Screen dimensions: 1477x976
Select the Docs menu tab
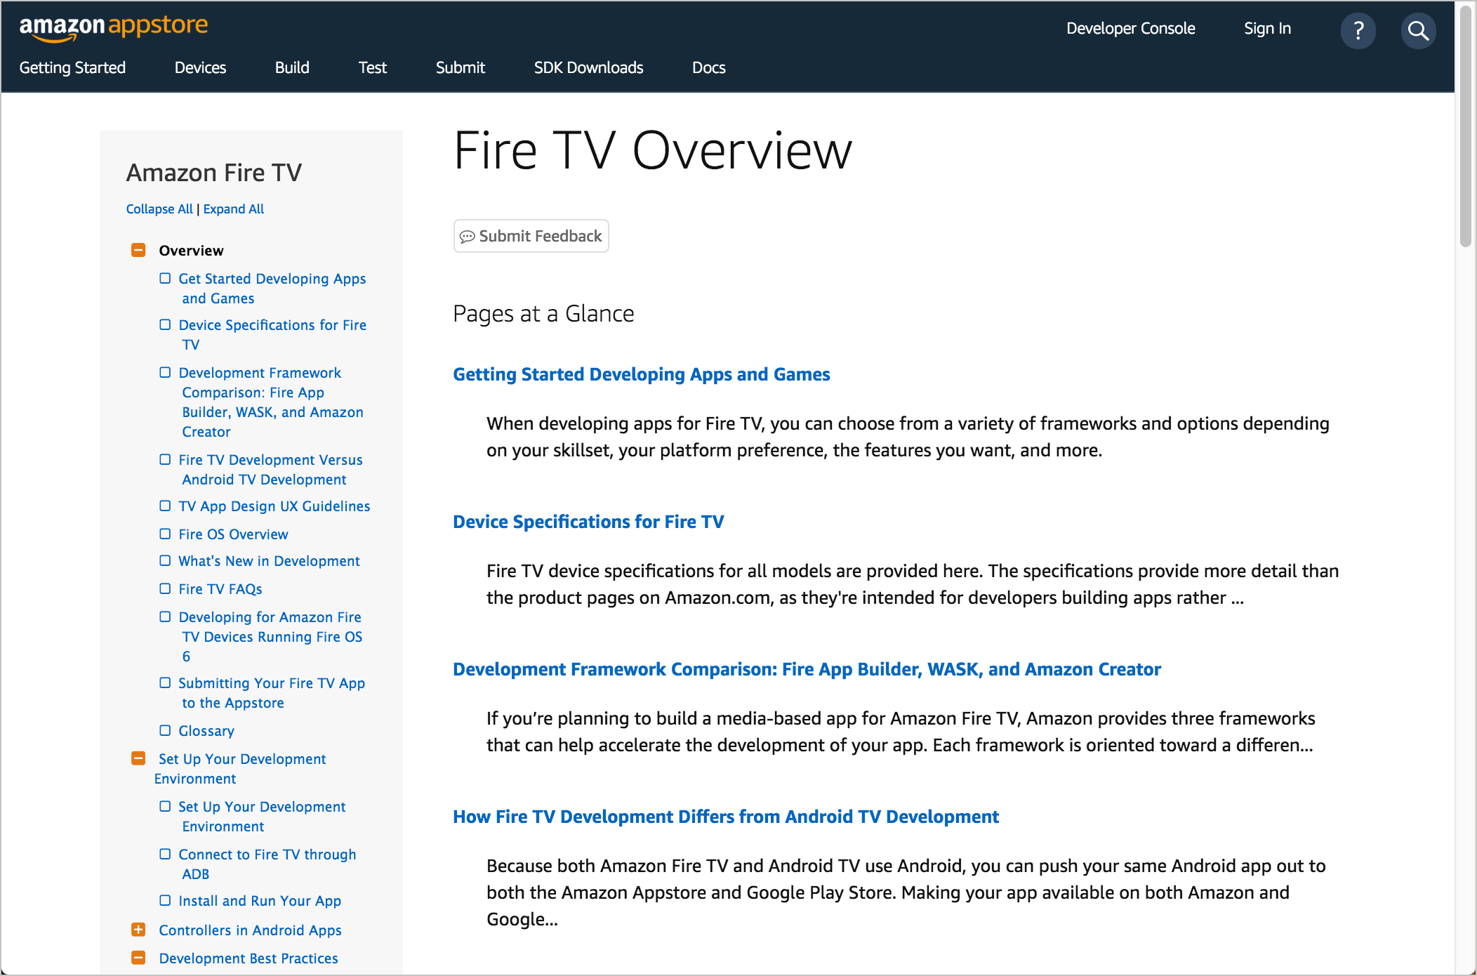[x=708, y=67]
